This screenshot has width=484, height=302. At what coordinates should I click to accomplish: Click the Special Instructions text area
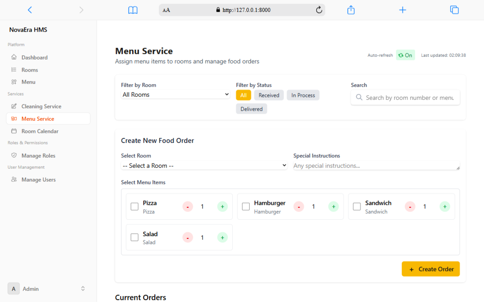click(x=377, y=166)
